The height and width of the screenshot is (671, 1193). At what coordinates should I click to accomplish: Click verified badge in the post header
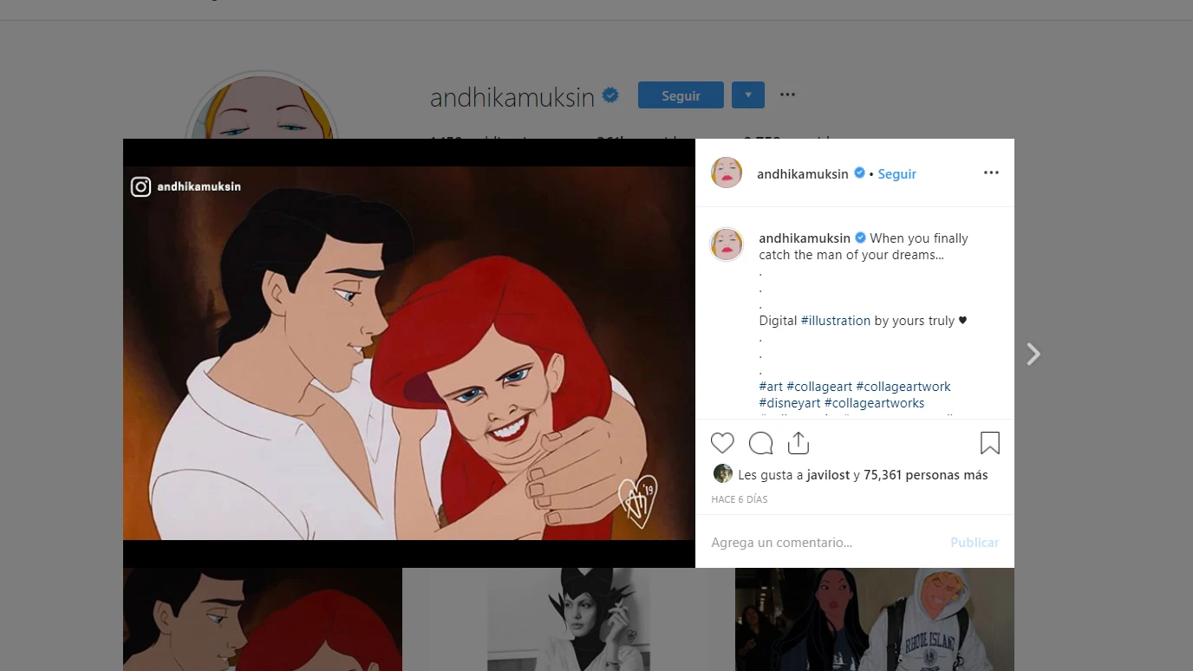(859, 173)
